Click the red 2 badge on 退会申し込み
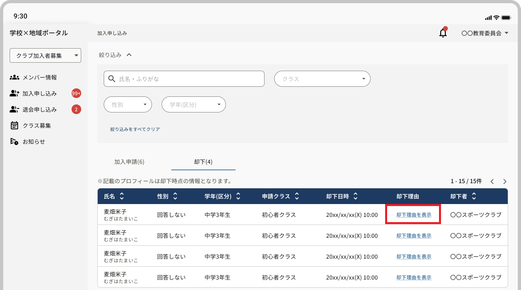521x290 pixels. click(76, 109)
